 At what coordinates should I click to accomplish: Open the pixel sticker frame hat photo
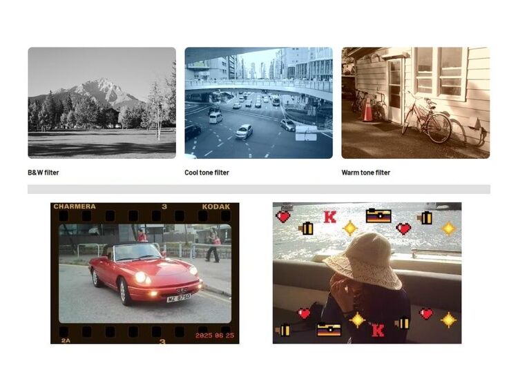pyautogui.click(x=367, y=273)
